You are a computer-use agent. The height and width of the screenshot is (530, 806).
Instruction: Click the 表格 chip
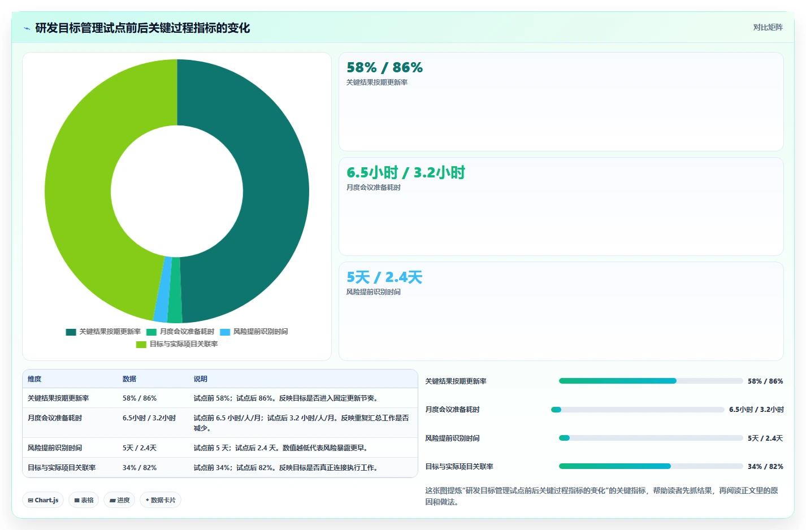pyautogui.click(x=84, y=500)
